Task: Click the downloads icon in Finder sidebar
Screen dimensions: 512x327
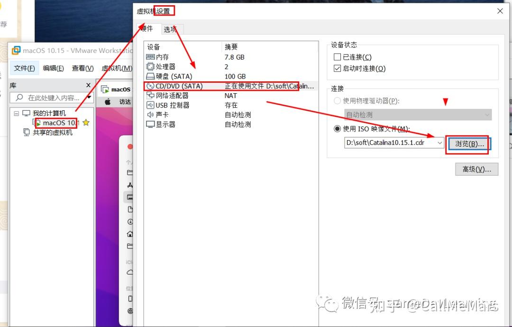Action: pos(130,221)
